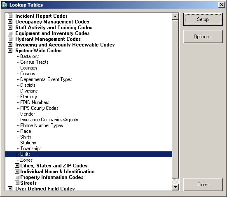Screen dimensions: 227x197
Task: Select the Battalions lookup table
Action: point(30,56)
